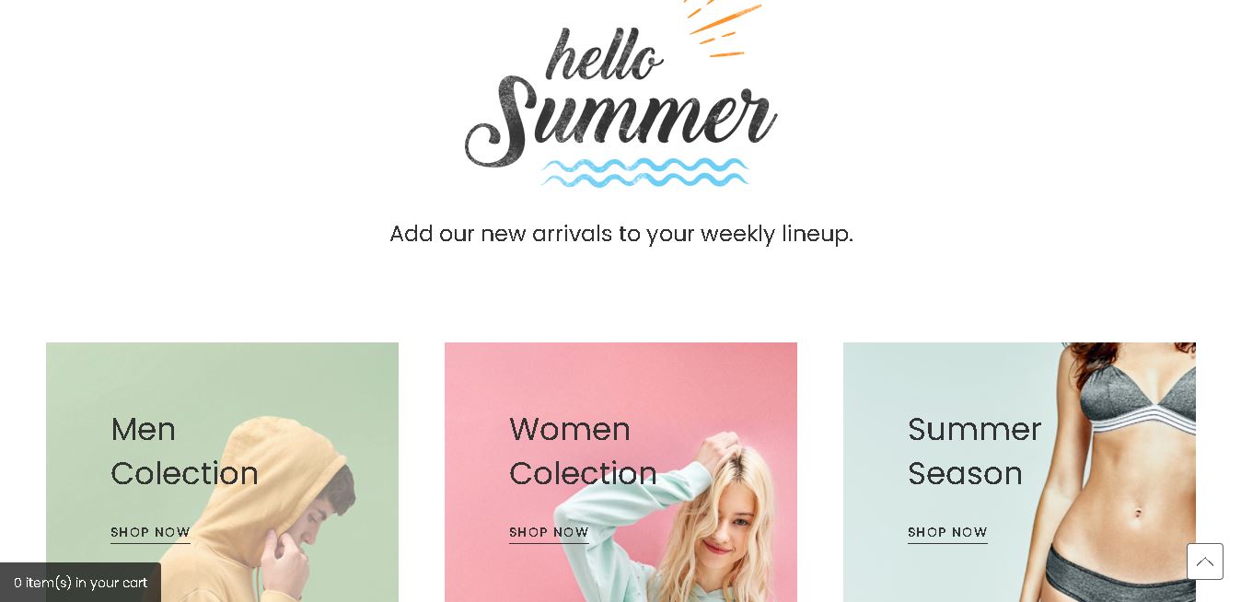Click the 'hello' script word in the logo

click(604, 55)
